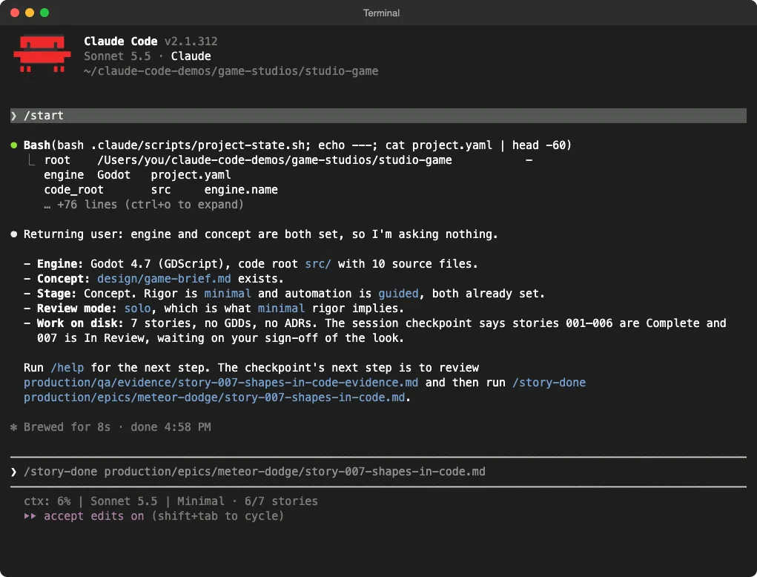757x577 pixels.
Task: Click the version number 'v2.1.312'
Action: click(191, 42)
